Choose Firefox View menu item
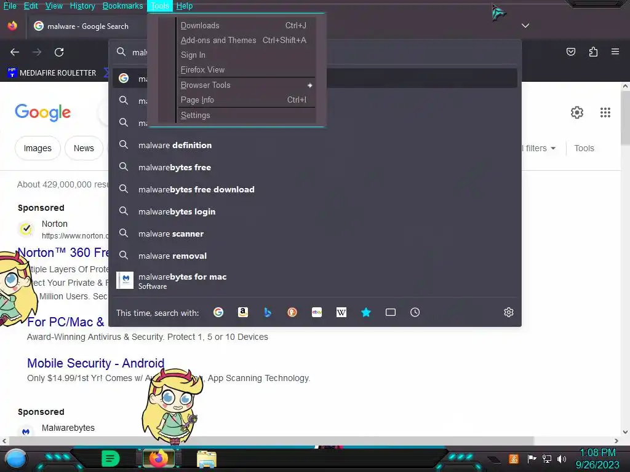This screenshot has width=630, height=472. pos(246,70)
